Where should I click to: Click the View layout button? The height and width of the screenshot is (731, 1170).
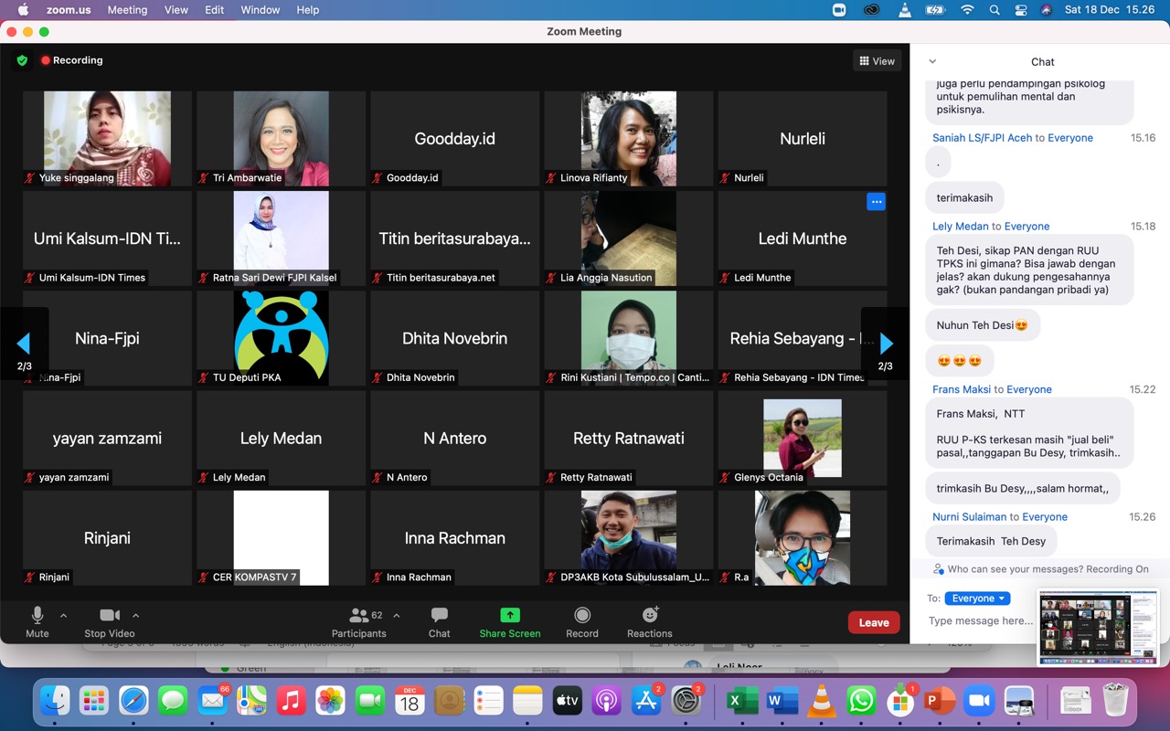[877, 61]
